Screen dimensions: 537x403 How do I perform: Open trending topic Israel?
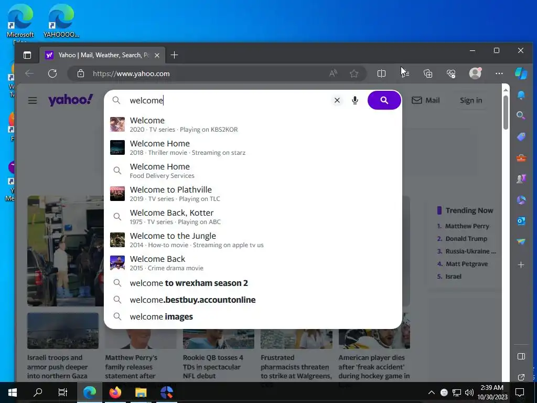[x=454, y=277]
